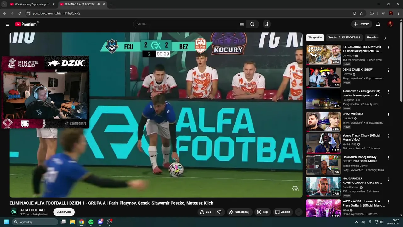
Task: Open Chrome extensions puzzle icon
Action: pos(372,13)
